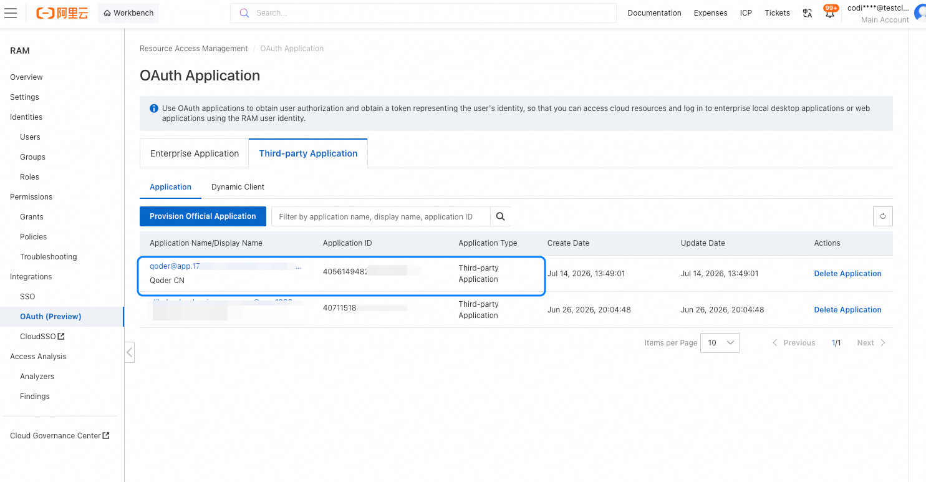Select the Dynamic Client tab
The image size is (926, 482).
(238, 187)
